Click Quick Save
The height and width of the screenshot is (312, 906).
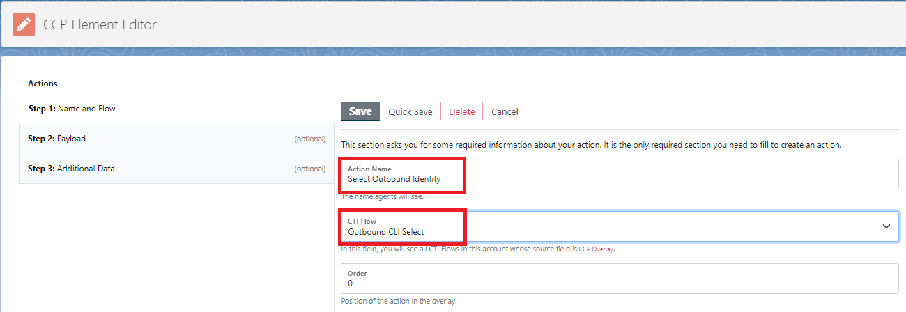click(410, 111)
